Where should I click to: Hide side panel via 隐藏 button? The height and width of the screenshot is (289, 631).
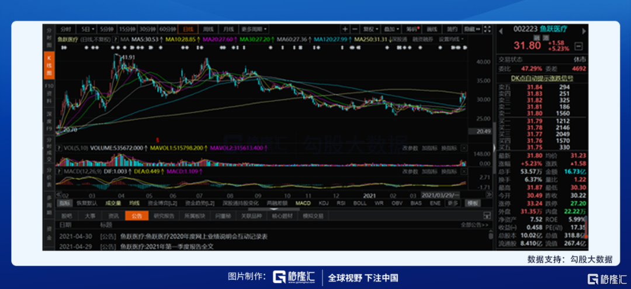pyautogui.click(x=472, y=29)
